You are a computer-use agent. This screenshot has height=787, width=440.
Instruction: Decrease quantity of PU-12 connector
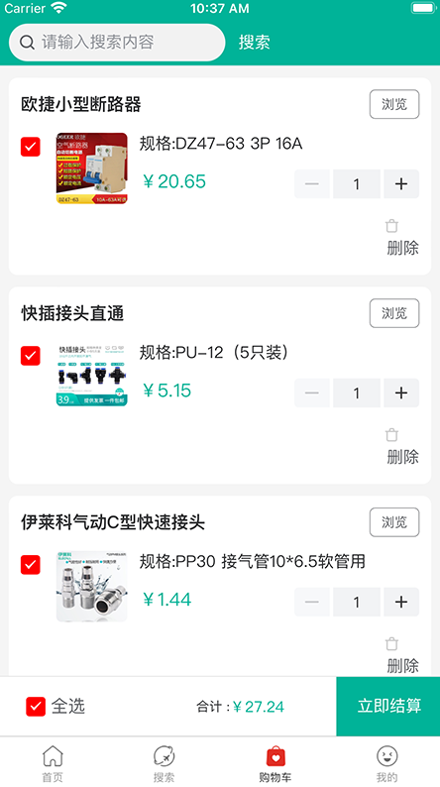tap(312, 393)
